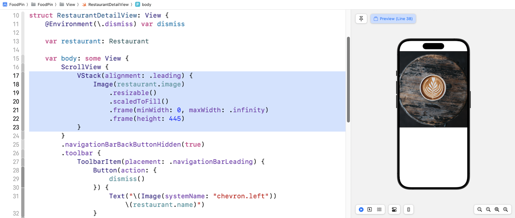Pin the preview canvas
Image resolution: width=515 pixels, height=218 pixels.
(361, 19)
